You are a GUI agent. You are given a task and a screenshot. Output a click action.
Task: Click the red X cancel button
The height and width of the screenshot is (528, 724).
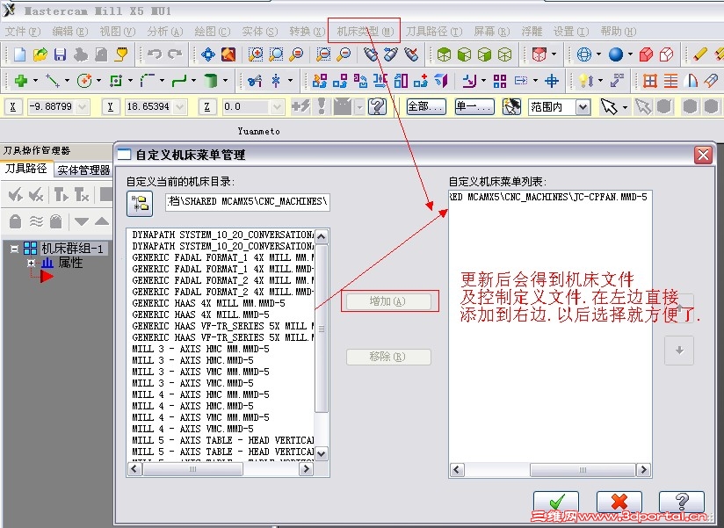619,502
